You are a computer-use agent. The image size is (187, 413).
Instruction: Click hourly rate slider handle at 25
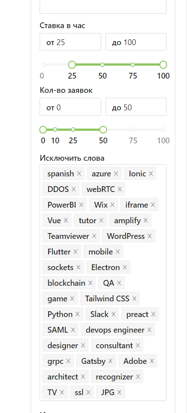tap(72, 65)
